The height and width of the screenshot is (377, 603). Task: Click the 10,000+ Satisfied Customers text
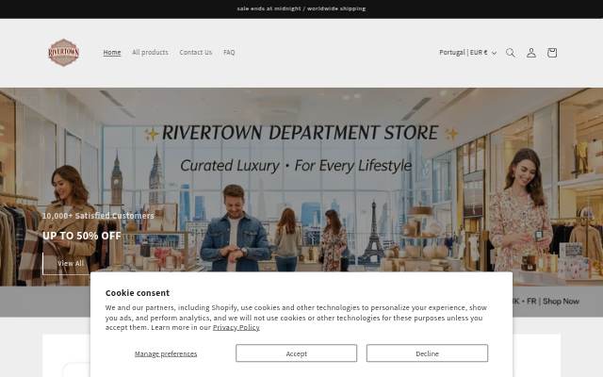point(98,216)
